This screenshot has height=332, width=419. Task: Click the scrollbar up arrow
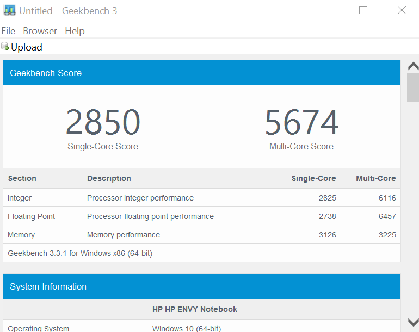point(413,66)
